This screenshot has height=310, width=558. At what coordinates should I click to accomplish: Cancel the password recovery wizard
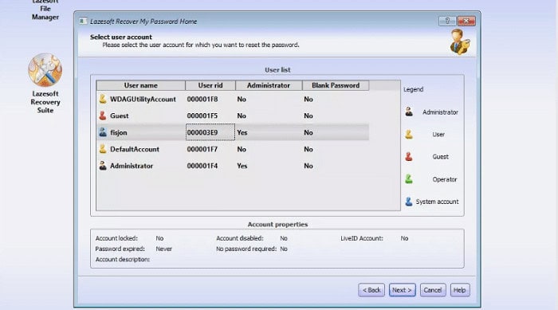433,290
